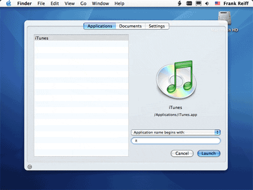The image size is (253, 190).
Task: Open the Help menu
Action: click(x=119, y=4)
